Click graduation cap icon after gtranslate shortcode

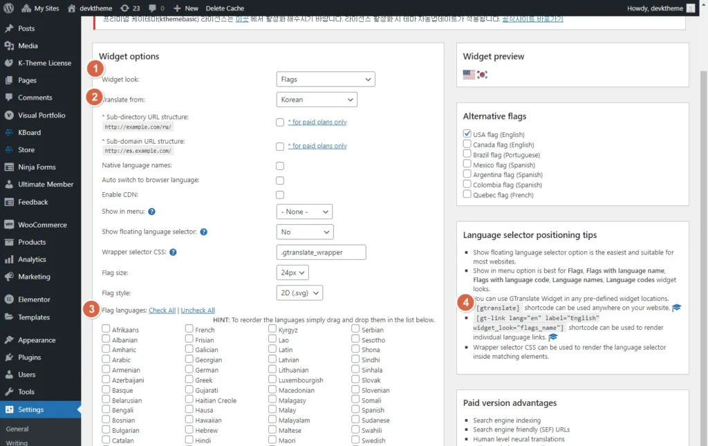point(676,308)
